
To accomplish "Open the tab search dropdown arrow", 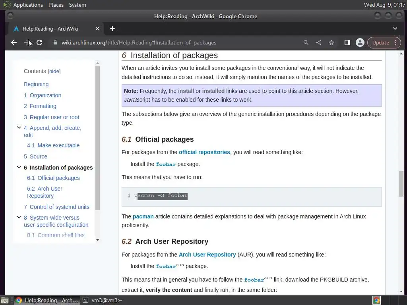I will pos(395,29).
